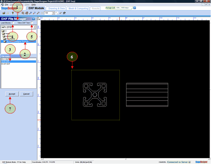Viewport: 211px width, 164px height.
Task: Click the side view rectangle drawing on canvas
Action: point(147,95)
